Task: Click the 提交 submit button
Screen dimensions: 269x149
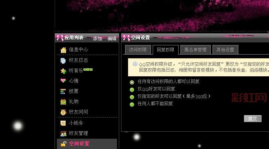Action: 253,118
